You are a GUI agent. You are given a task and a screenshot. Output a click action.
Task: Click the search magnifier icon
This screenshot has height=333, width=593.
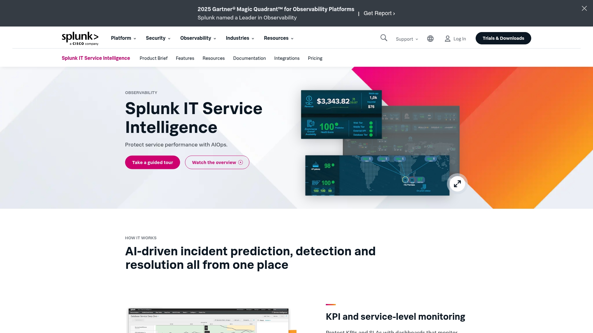coord(384,38)
